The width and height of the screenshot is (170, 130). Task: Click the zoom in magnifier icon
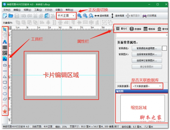pos(79,16)
